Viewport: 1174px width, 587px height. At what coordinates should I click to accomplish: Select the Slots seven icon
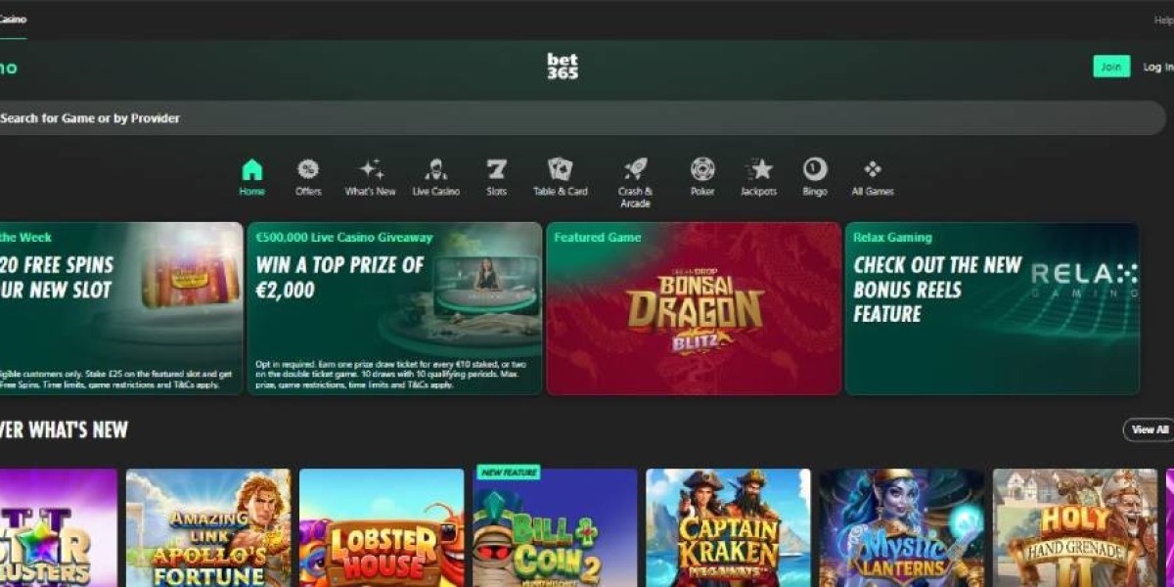(497, 169)
